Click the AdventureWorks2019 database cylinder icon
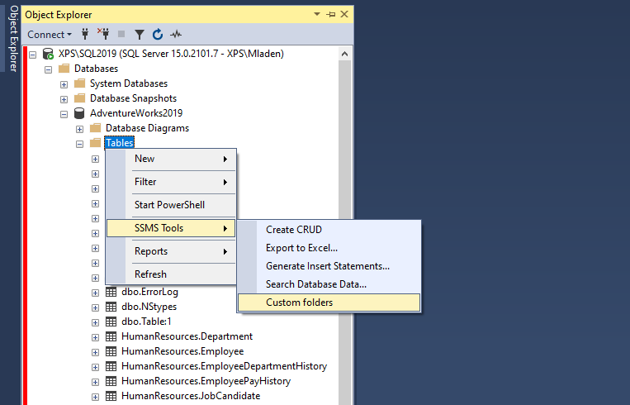 tap(79, 113)
